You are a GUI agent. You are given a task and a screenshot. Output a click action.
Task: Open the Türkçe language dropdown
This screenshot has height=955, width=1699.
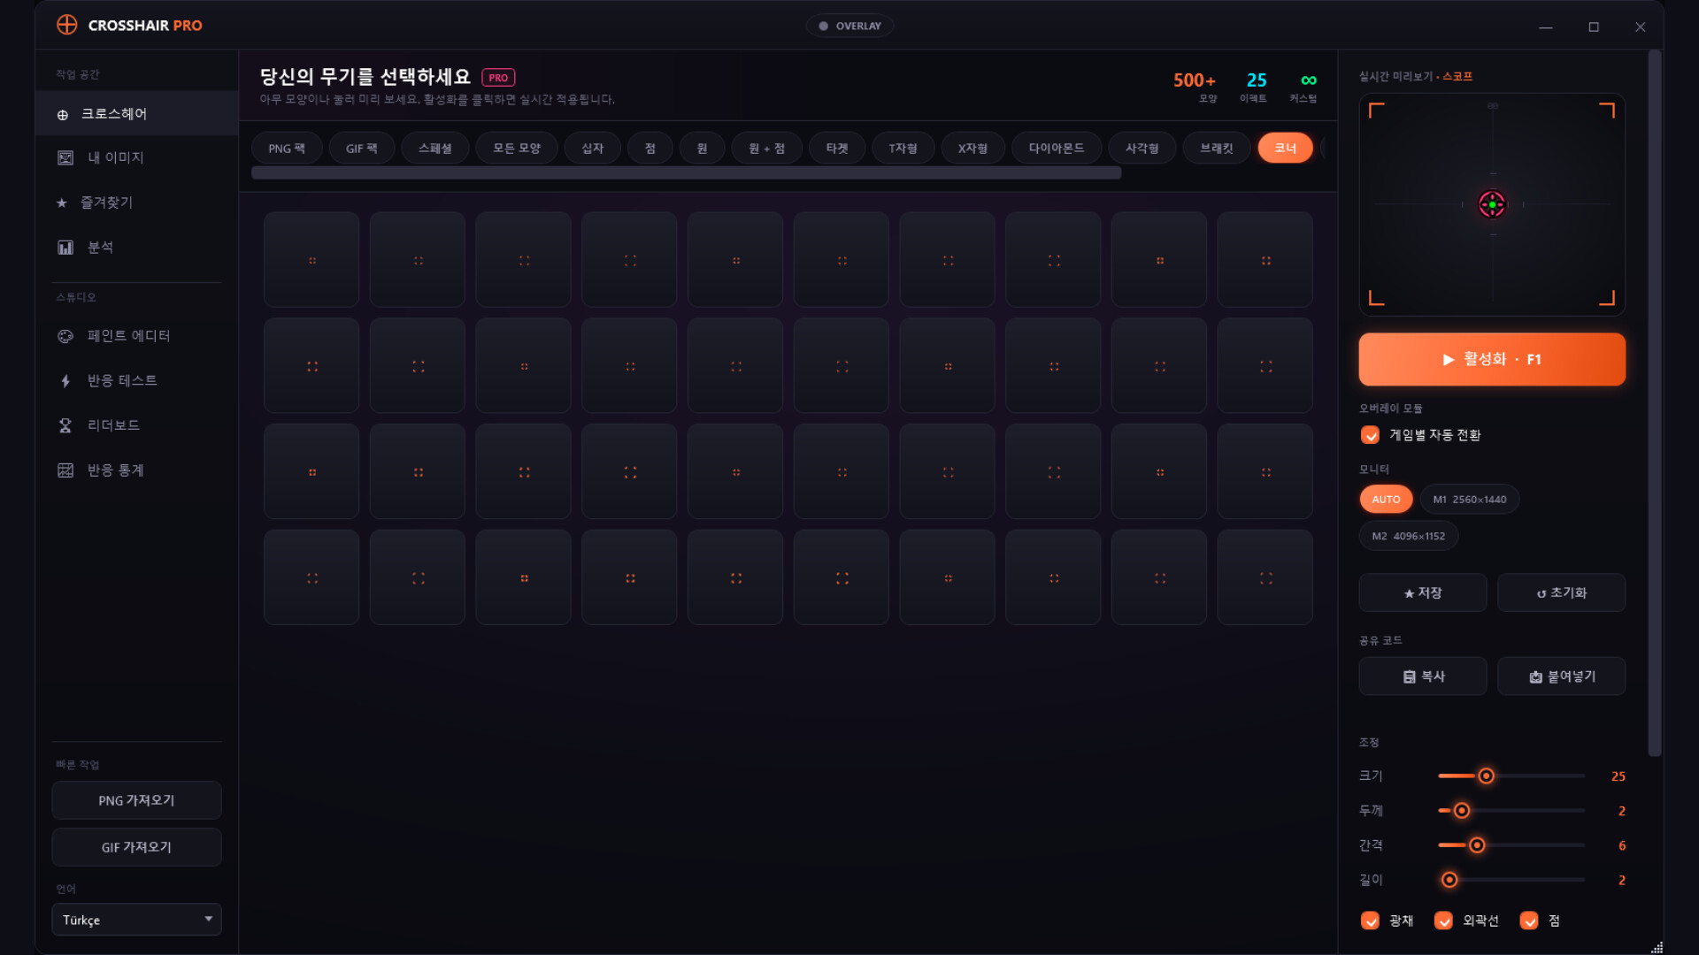136,920
